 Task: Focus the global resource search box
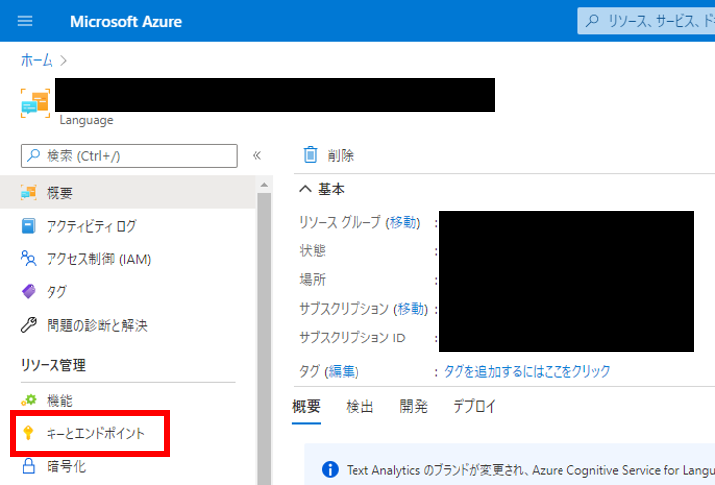(x=646, y=21)
